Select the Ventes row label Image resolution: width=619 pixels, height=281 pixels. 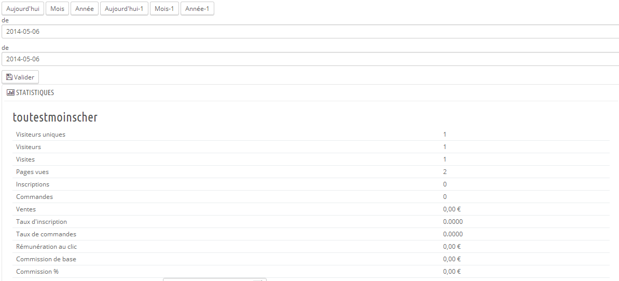point(25,209)
